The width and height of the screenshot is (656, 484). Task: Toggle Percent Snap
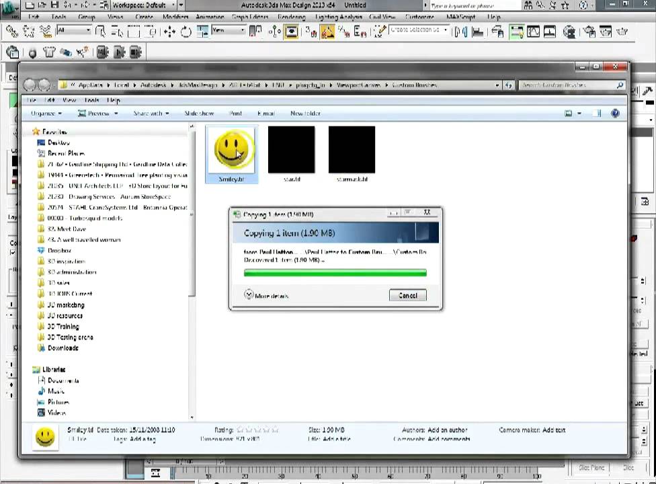(344, 32)
